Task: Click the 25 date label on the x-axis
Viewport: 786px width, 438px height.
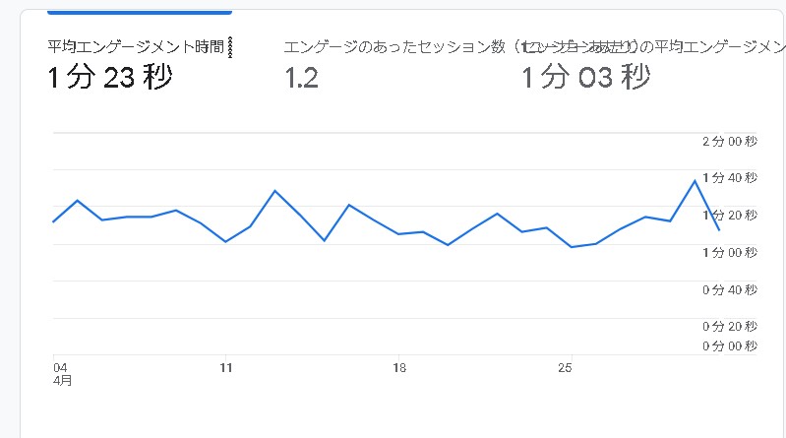Action: pos(565,368)
